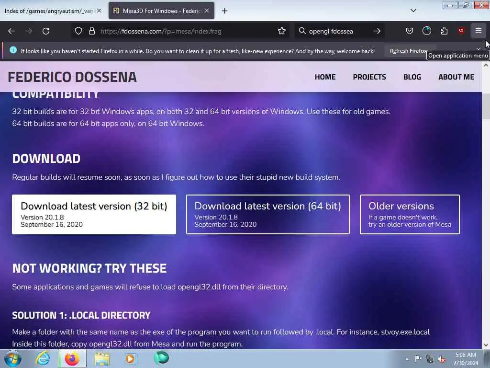Open the Firefox application menu

point(479,31)
